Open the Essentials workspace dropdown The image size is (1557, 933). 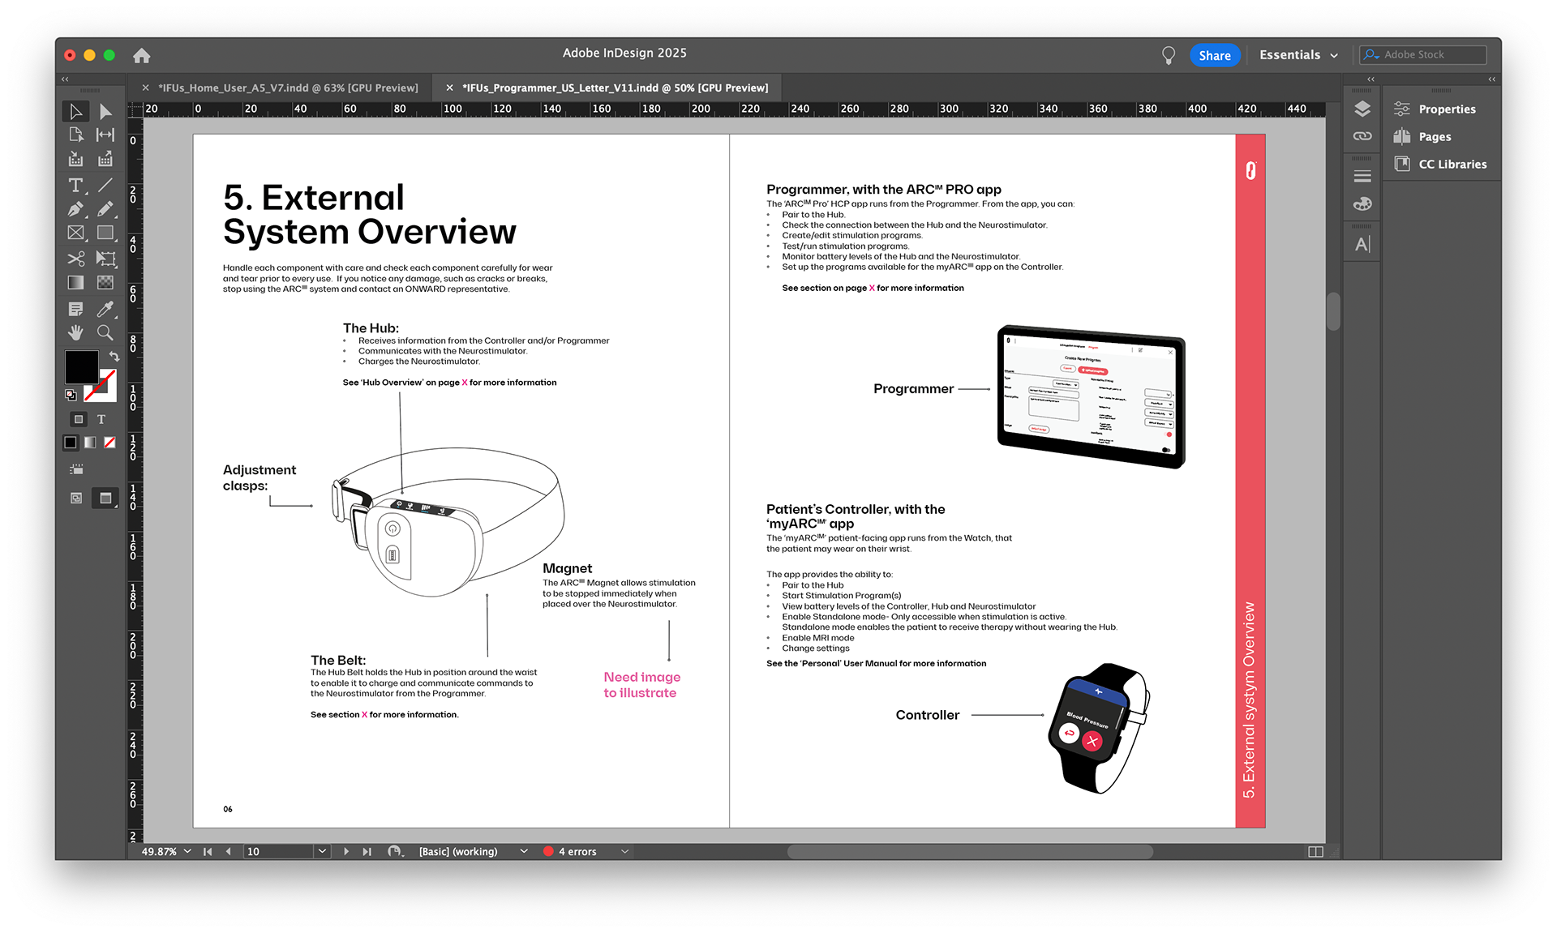1298,55
